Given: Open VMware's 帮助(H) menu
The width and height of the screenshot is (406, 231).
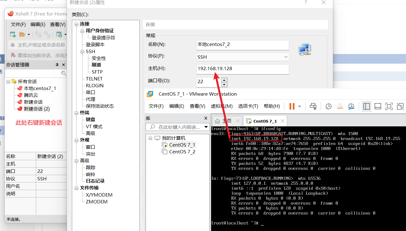Looking at the screenshot, I should (x=272, y=106).
